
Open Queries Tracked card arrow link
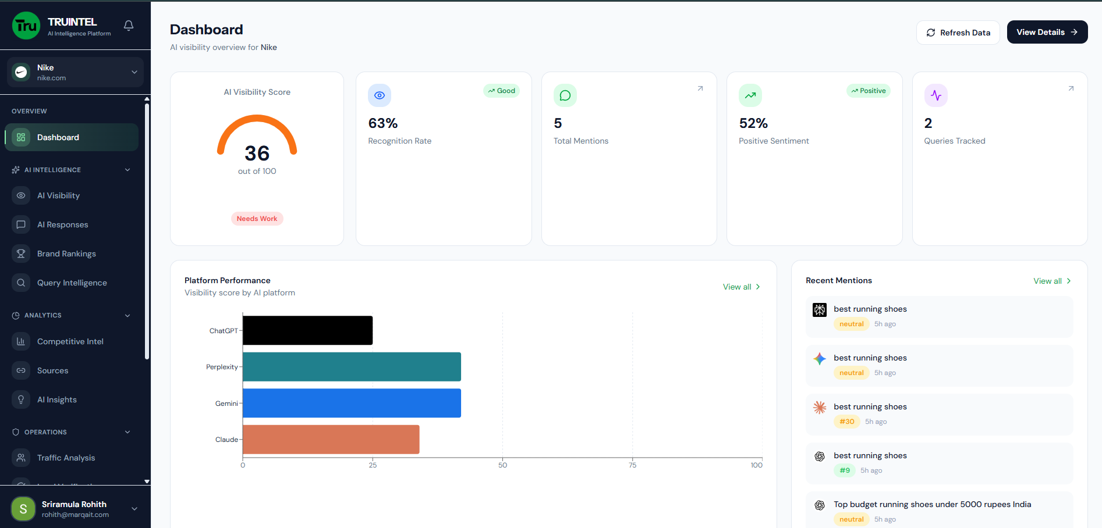[1071, 88]
